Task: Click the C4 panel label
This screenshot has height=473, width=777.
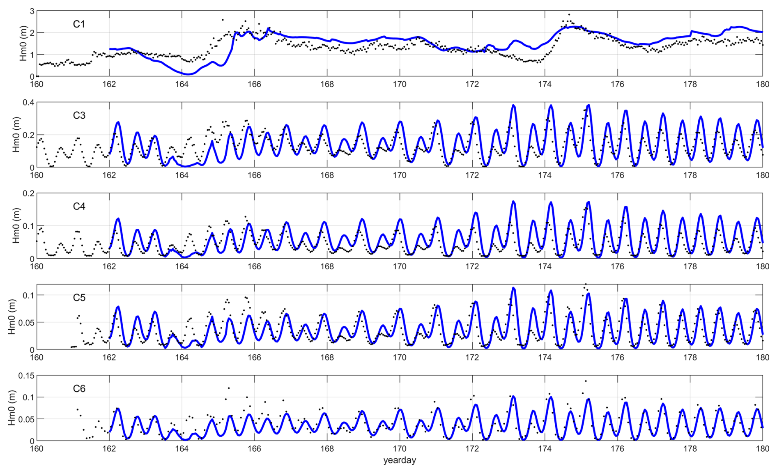Action: 79,207
